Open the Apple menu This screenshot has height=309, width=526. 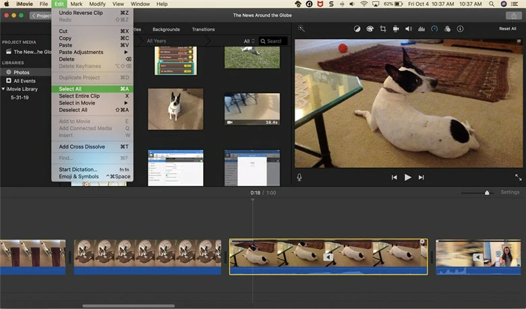pos(6,4)
